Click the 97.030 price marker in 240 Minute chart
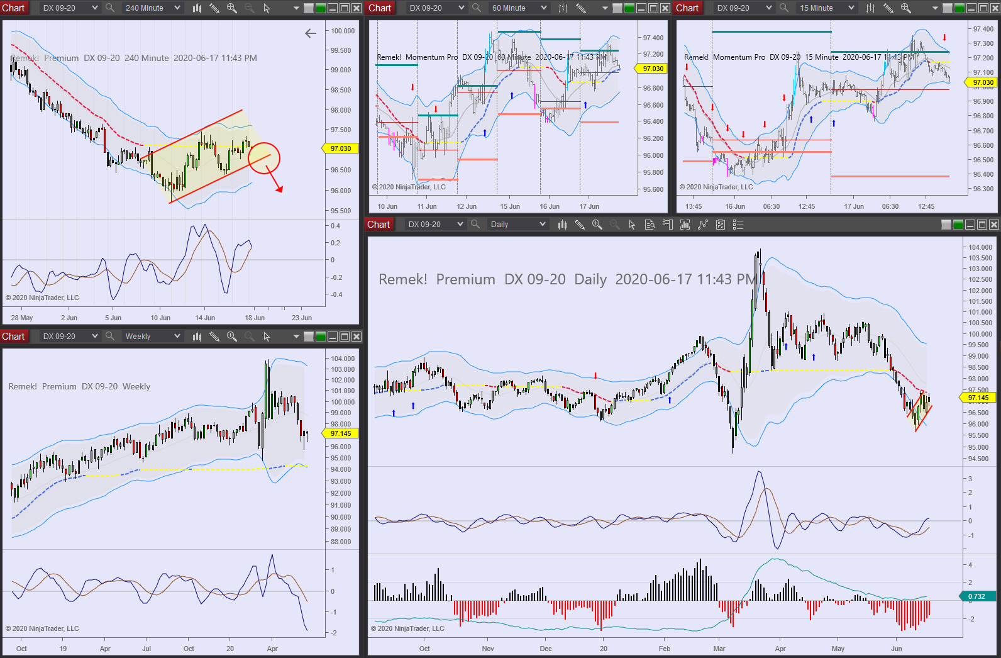1001x658 pixels. [x=341, y=148]
